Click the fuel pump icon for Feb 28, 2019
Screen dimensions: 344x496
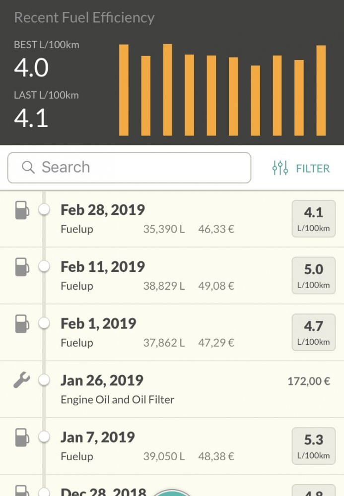[x=22, y=210]
